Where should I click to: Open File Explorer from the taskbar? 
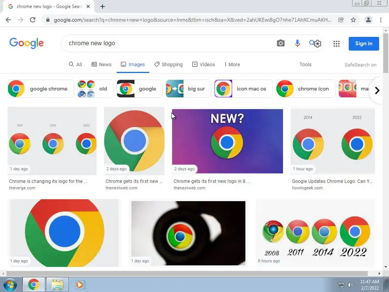coord(57,284)
